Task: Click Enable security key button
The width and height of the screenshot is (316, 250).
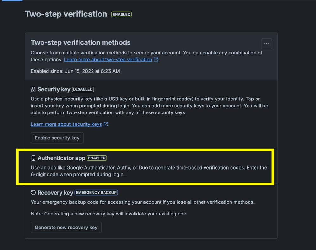Action: point(57,138)
